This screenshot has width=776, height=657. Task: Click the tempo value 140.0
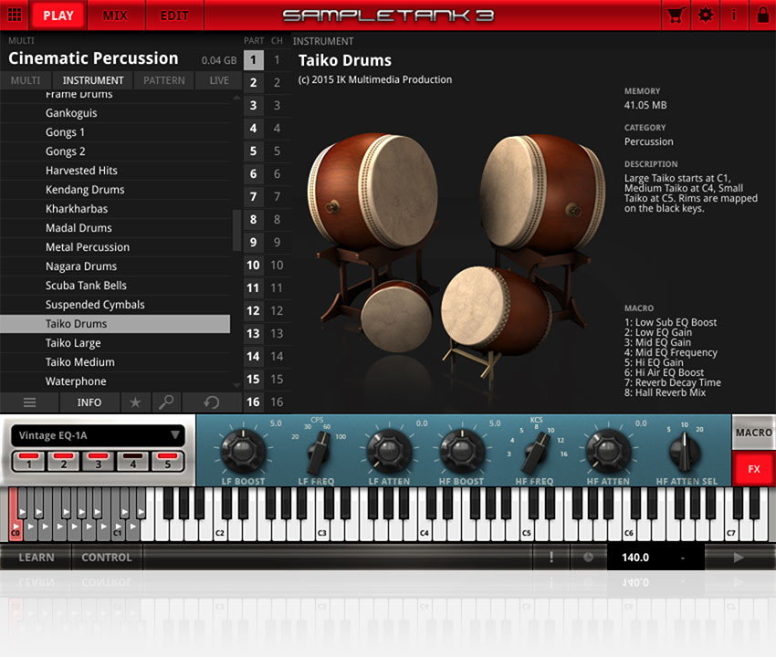[x=635, y=557]
